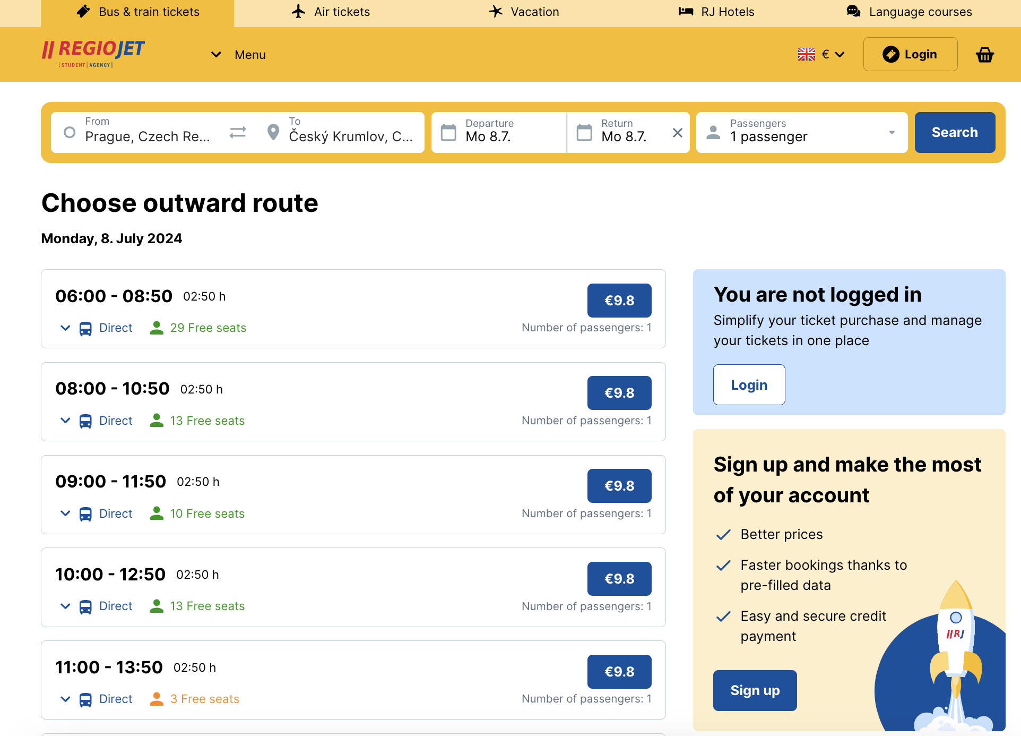Open the Vacation tab
This screenshot has width=1021, height=736.
pyautogui.click(x=524, y=12)
